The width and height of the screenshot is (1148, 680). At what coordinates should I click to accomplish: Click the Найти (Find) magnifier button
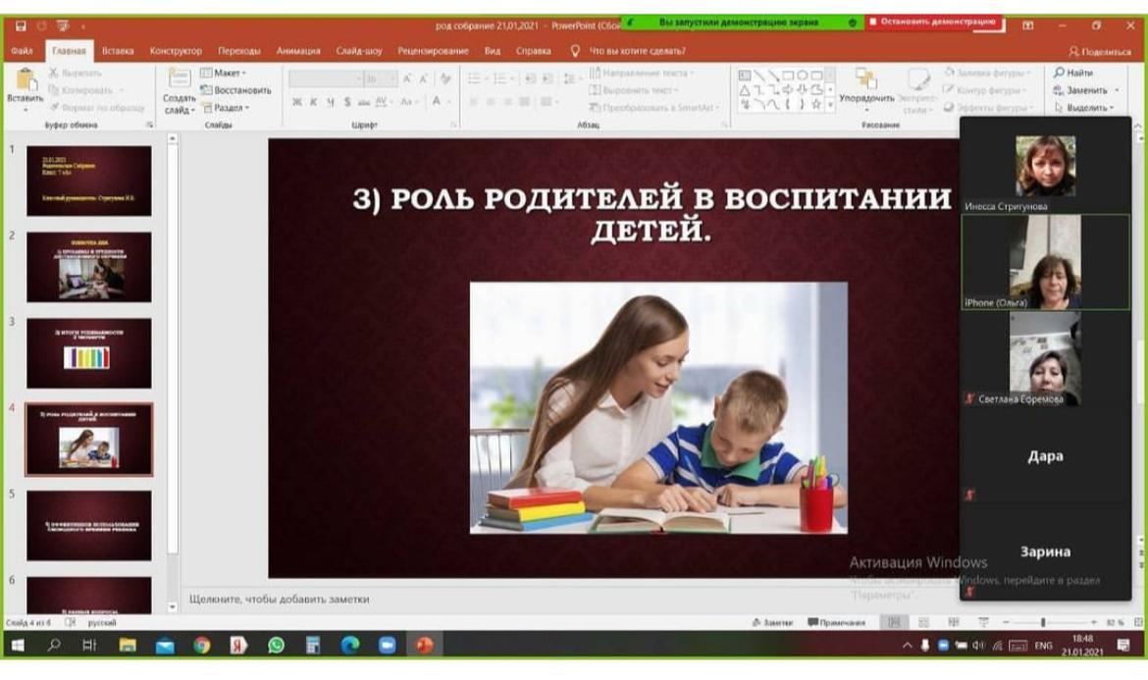(1072, 73)
